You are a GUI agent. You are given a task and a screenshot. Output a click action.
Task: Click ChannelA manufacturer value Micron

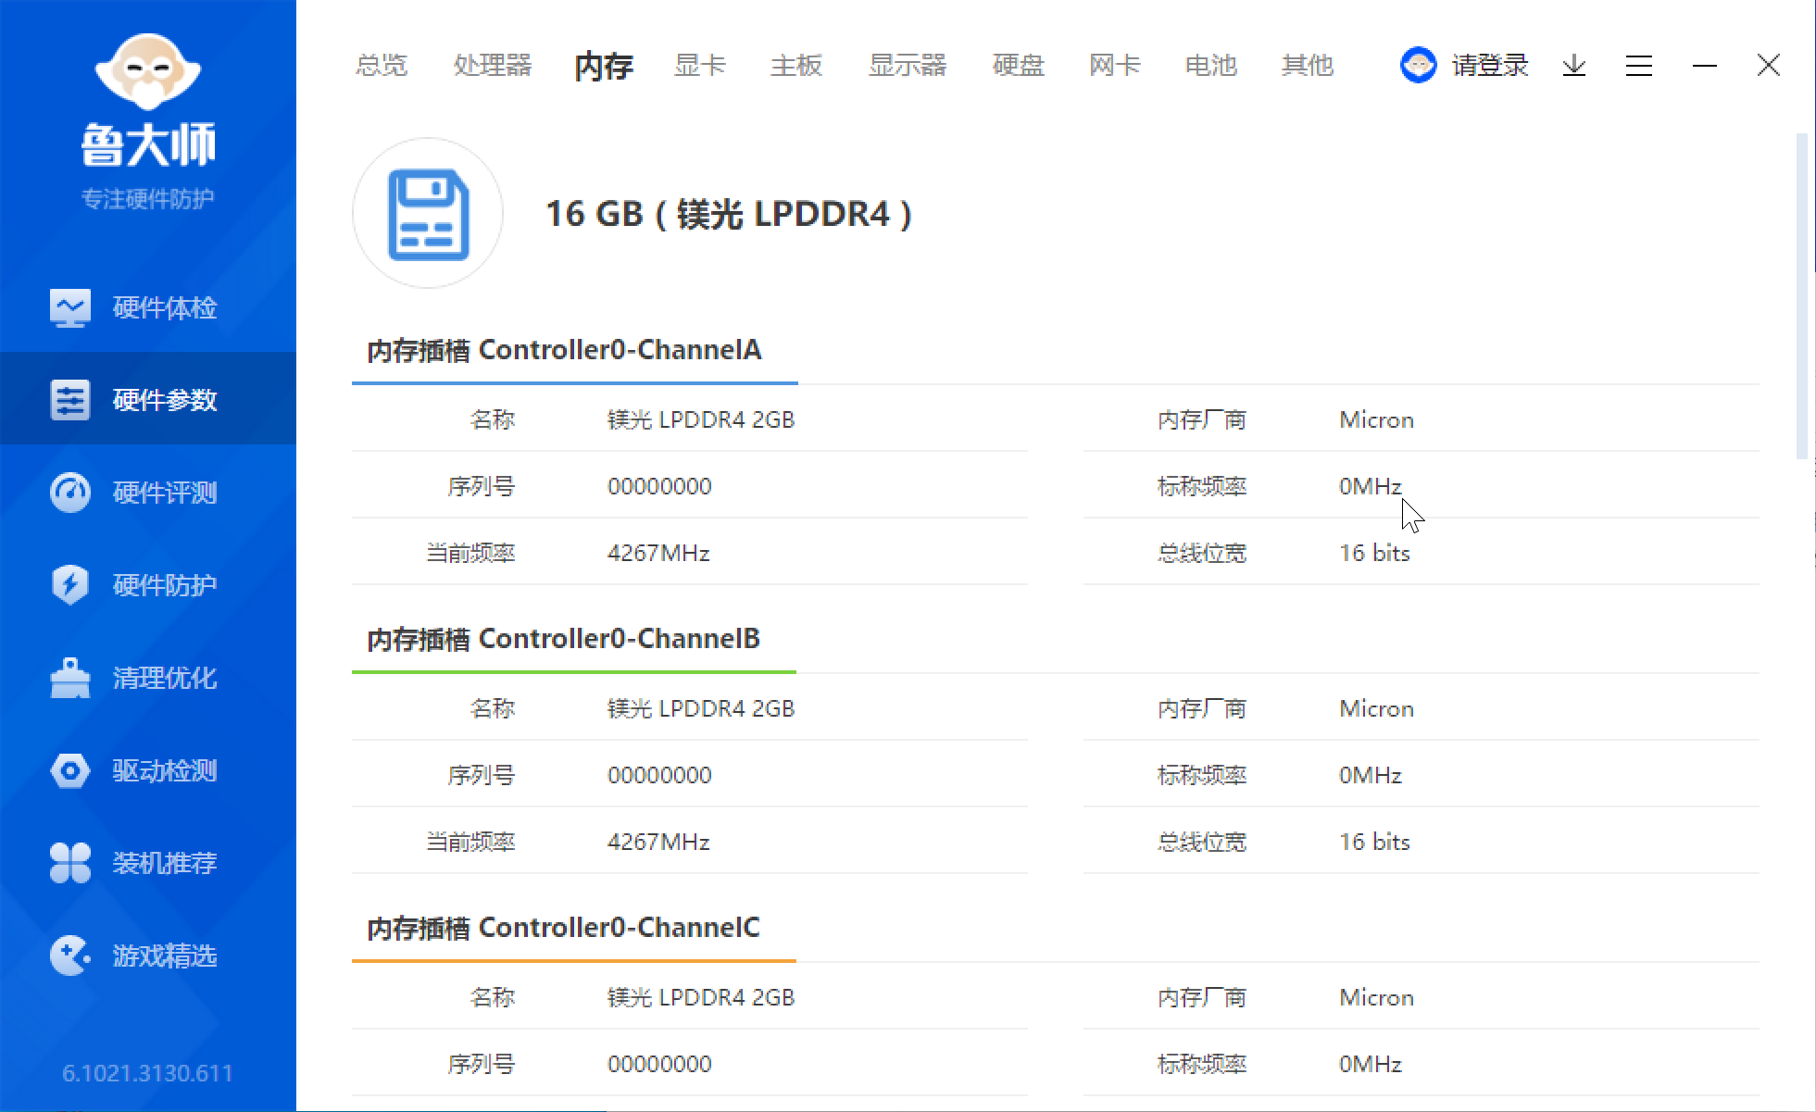(1376, 419)
